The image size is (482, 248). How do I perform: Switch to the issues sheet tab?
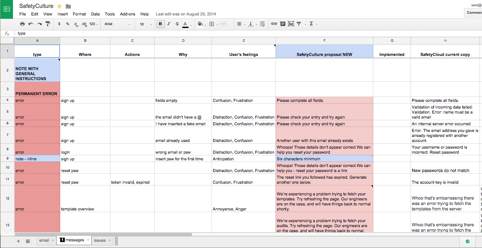pyautogui.click(x=99, y=240)
